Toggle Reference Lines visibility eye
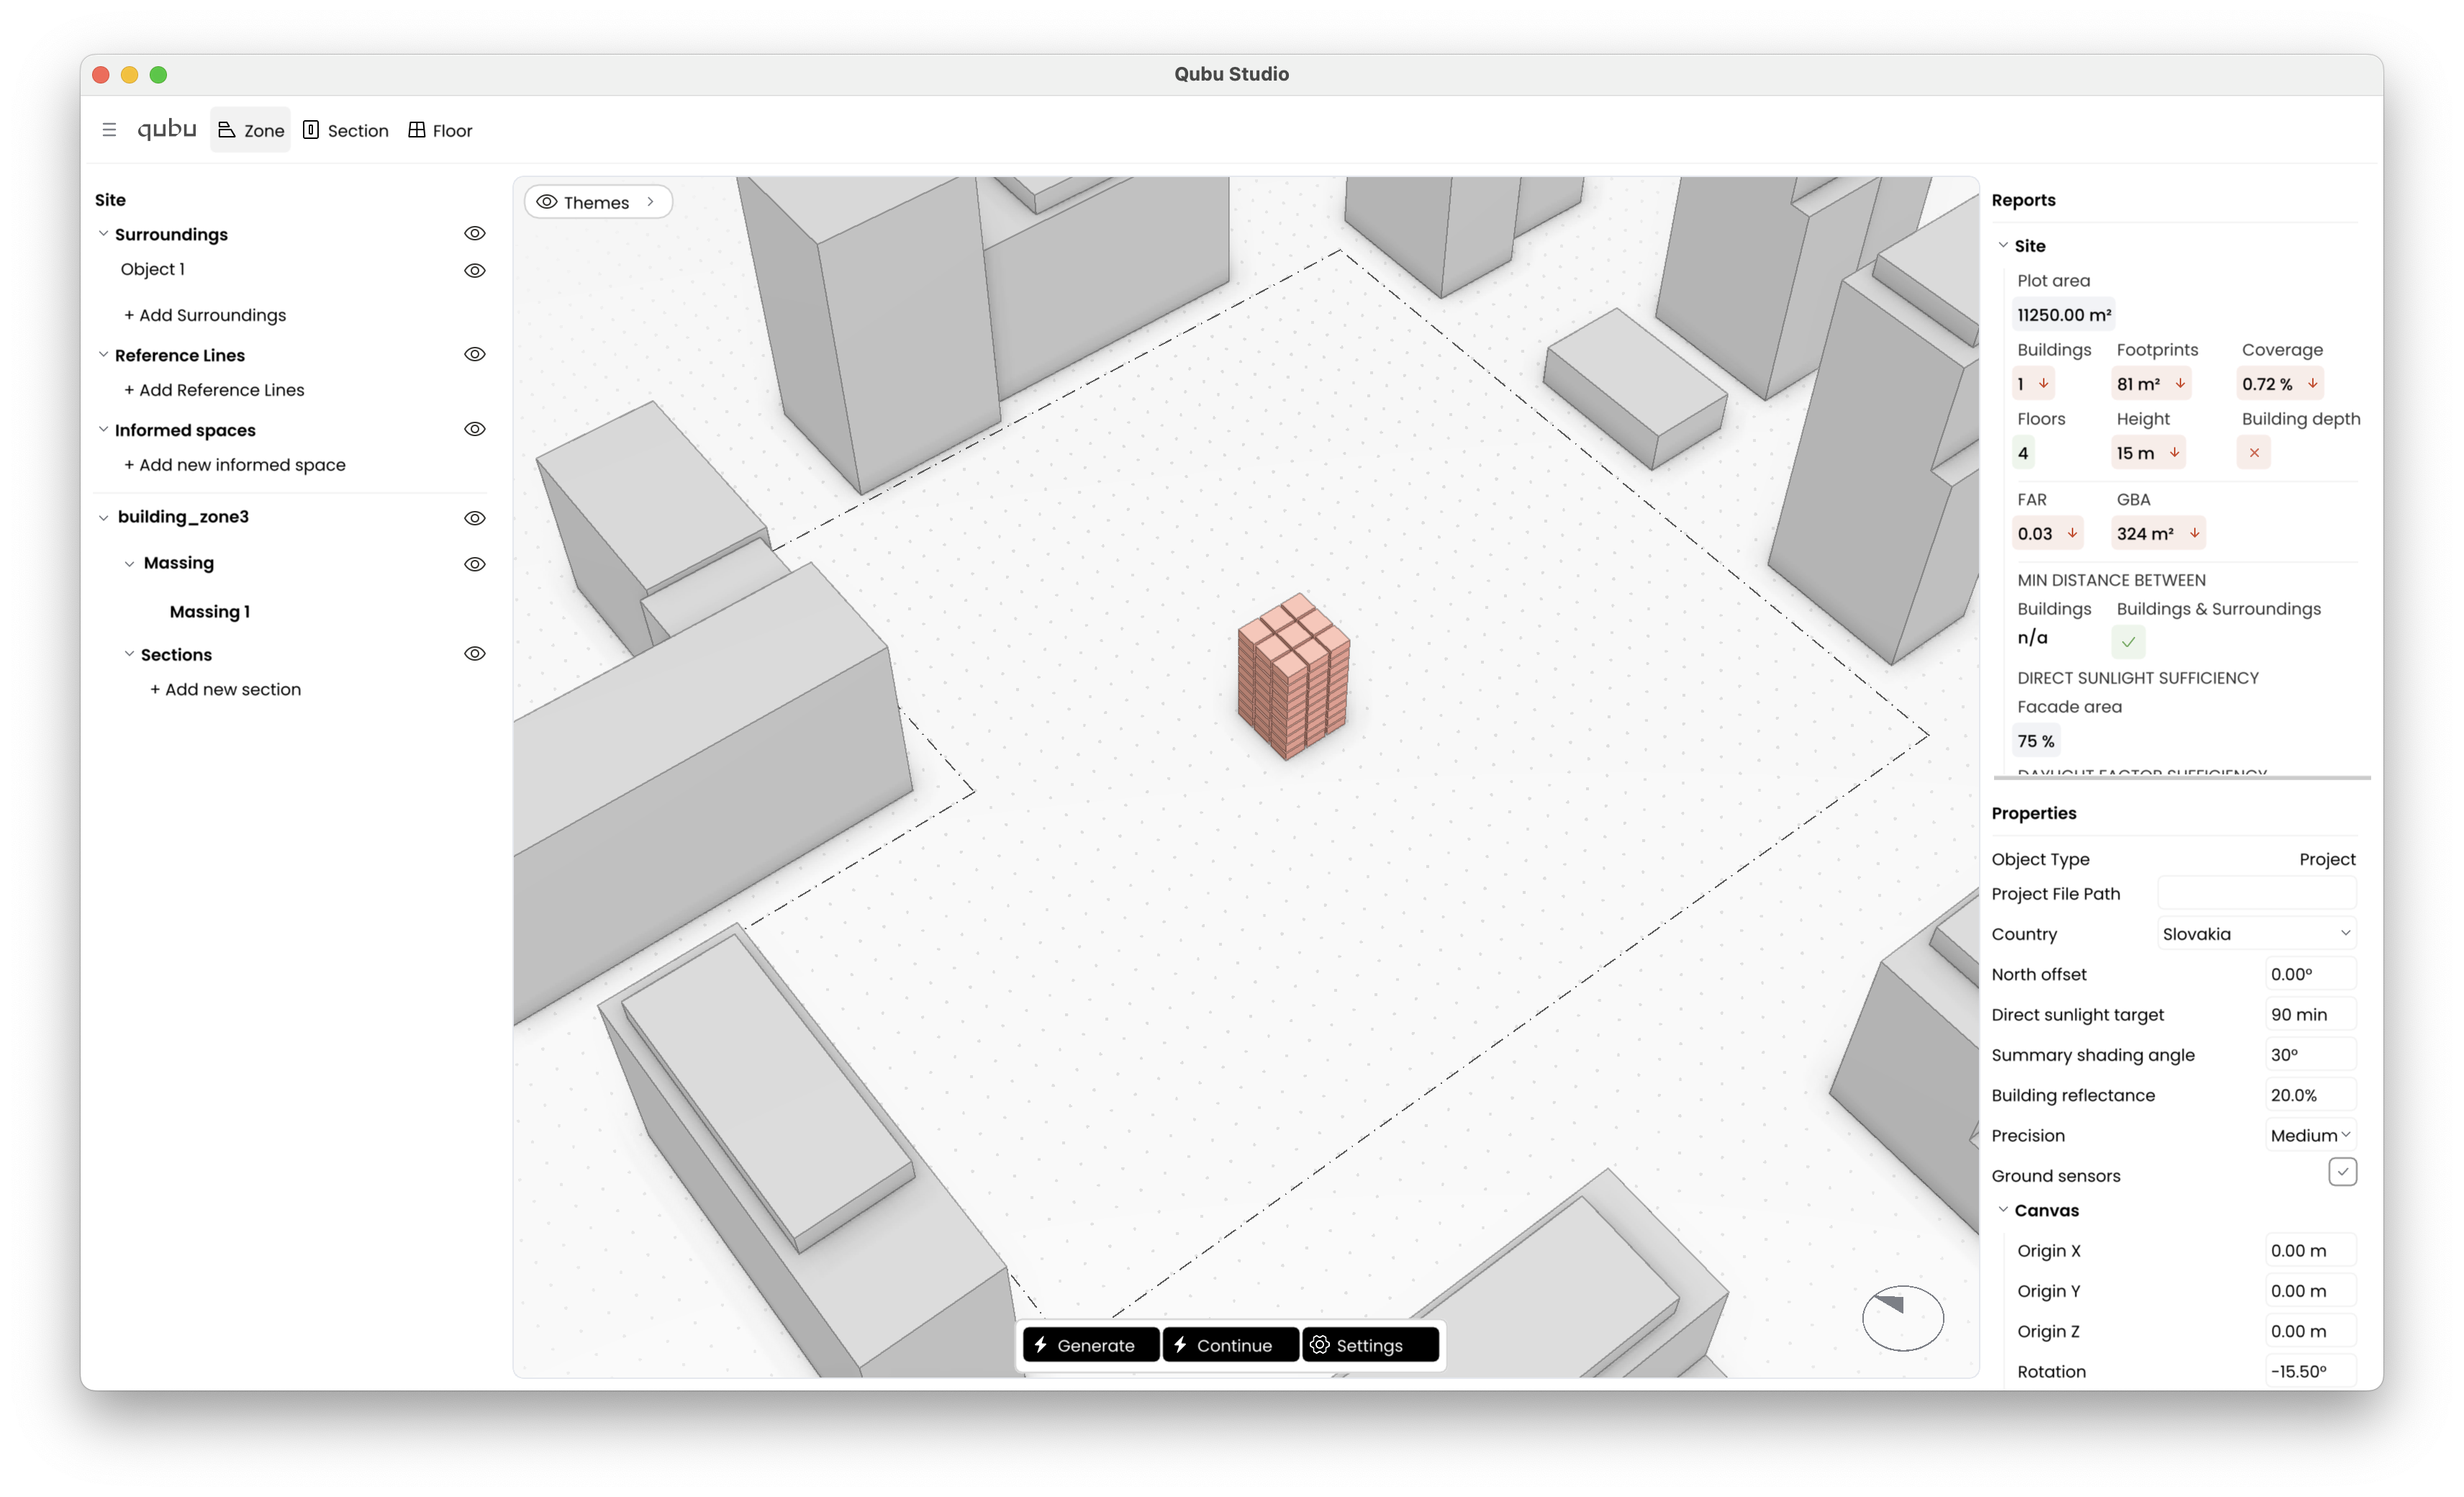 point(475,354)
